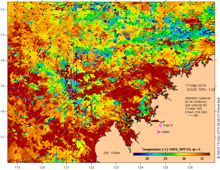The width and height of the screenshot is (220, 170).
Task: Click the temperature color bar
Action: (171, 154)
